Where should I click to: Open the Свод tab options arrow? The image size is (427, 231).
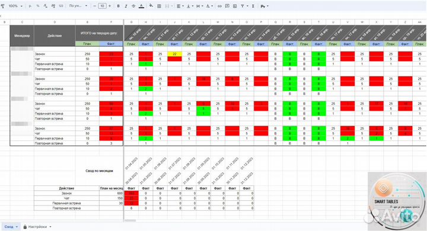[x=17, y=227]
